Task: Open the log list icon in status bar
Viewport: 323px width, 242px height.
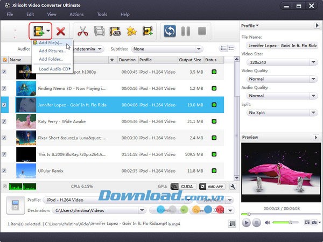Action: (x=232, y=224)
